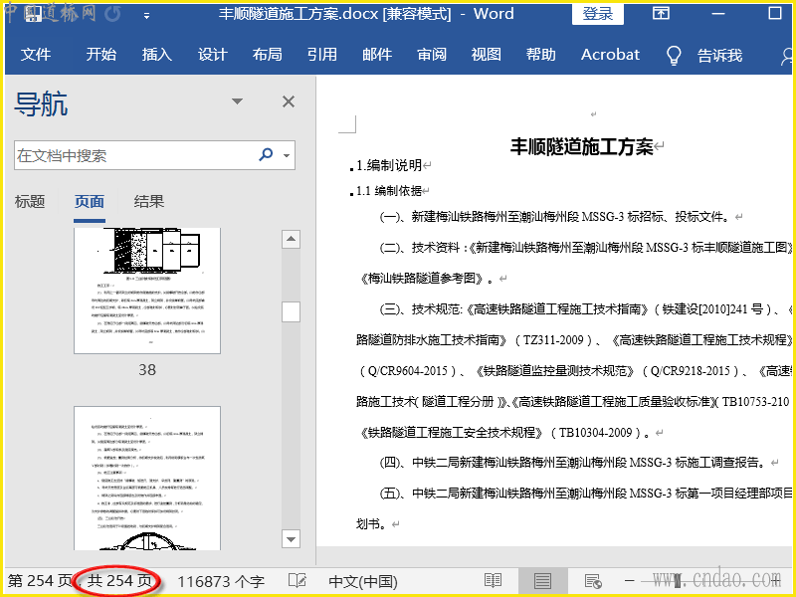
Task: Select the 设计 ribbon tab
Action: point(212,55)
